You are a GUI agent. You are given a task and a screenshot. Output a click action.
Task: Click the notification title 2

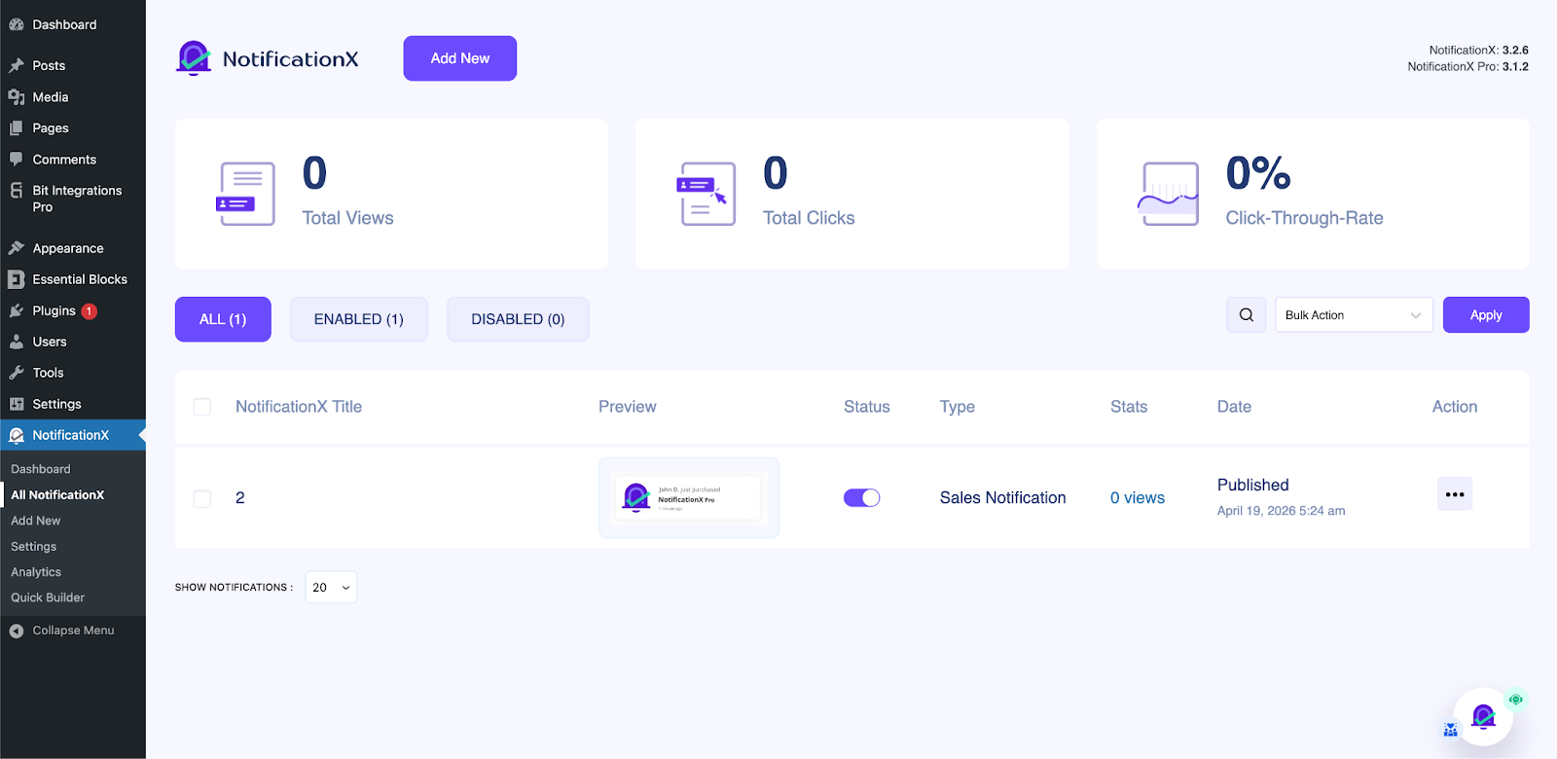[x=239, y=497]
